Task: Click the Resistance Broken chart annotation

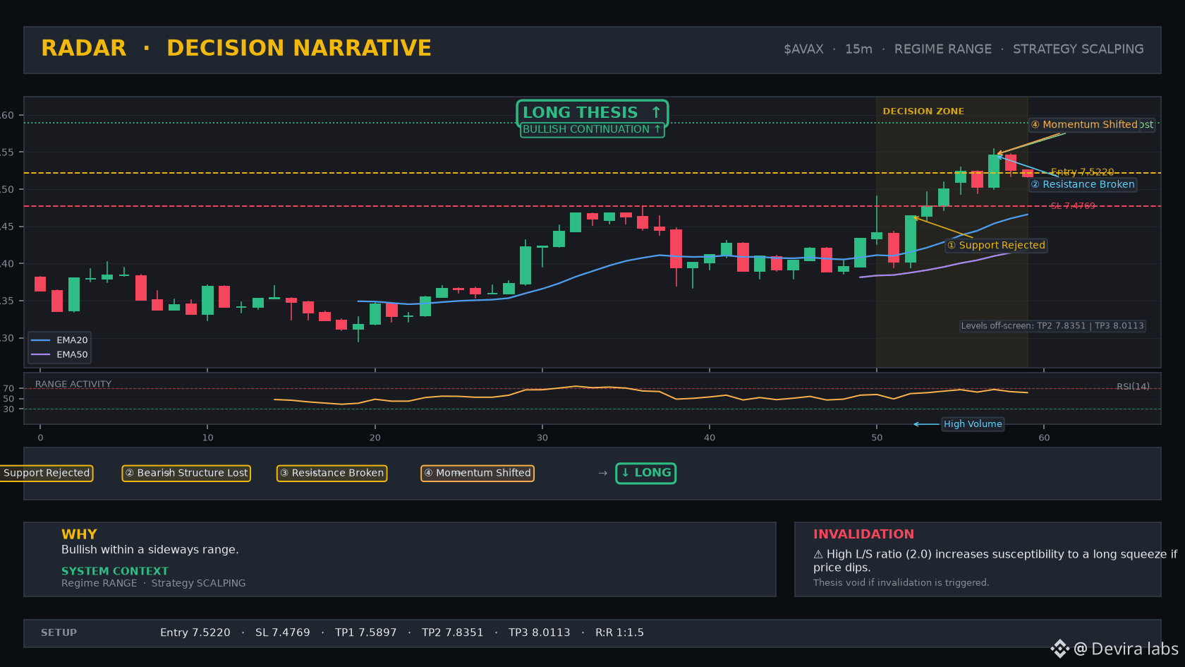Action: (1083, 185)
